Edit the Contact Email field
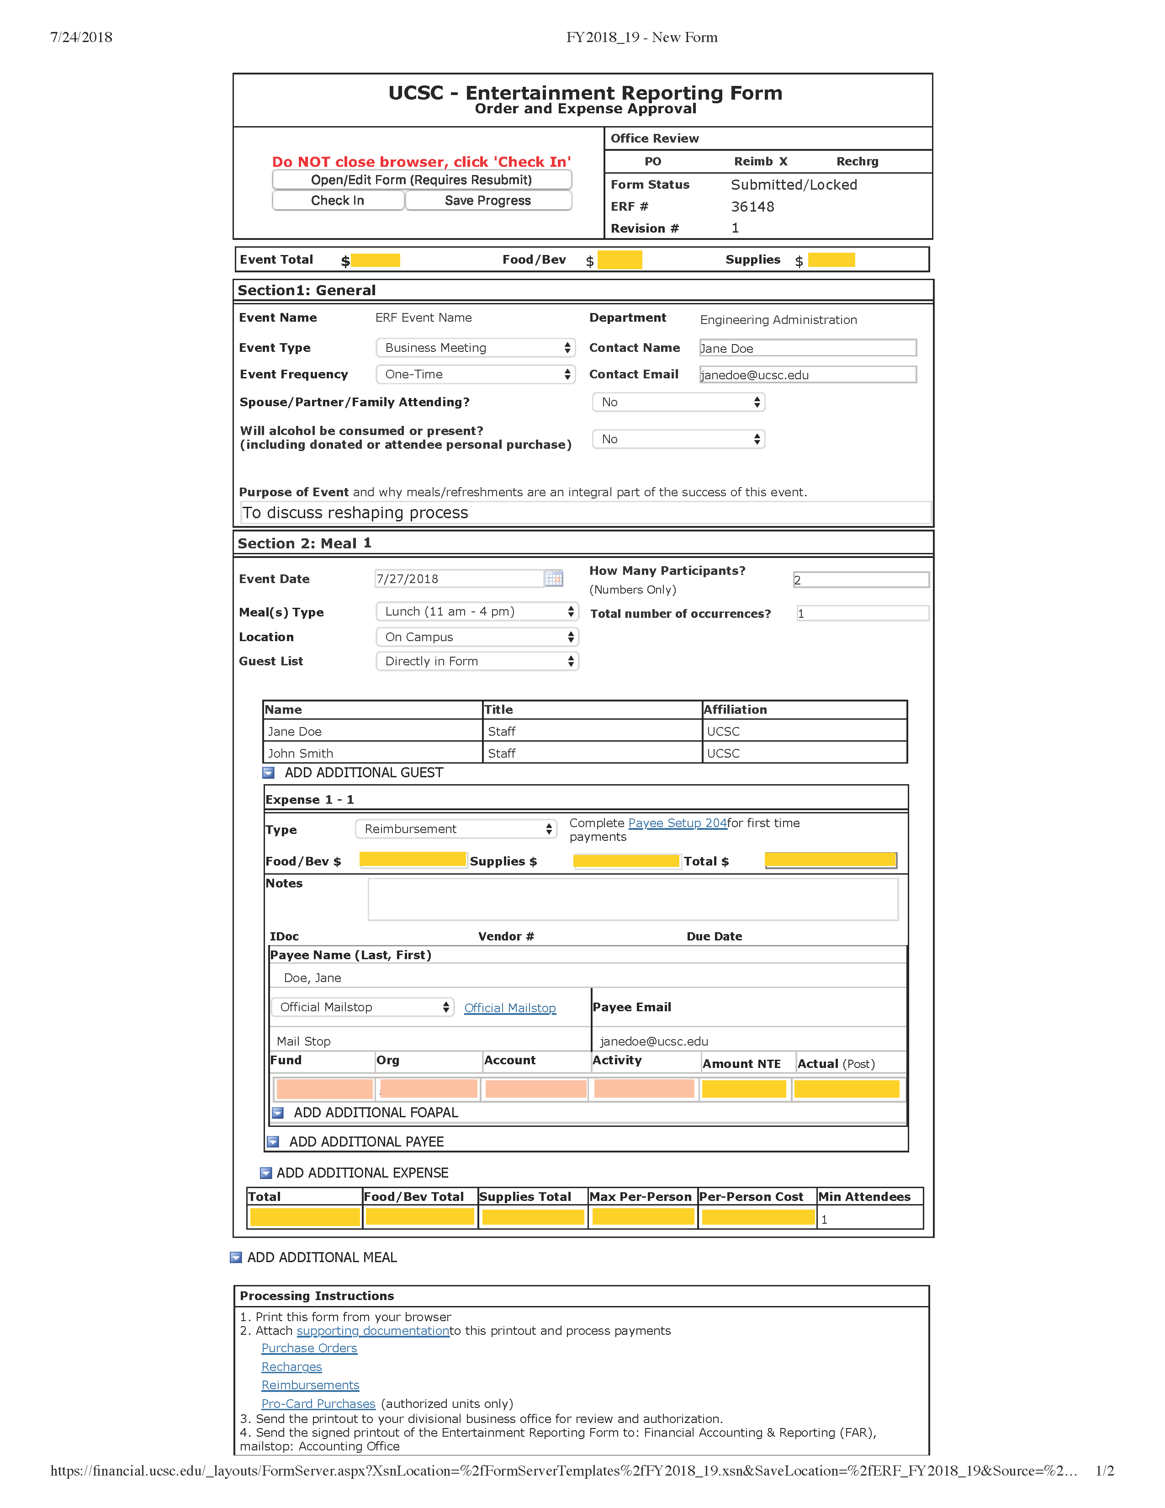Image resolution: width=1165 pixels, height=1508 pixels. tap(807, 374)
